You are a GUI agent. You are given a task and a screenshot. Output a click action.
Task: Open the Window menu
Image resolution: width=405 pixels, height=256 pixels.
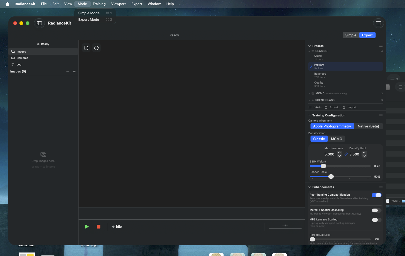[x=154, y=4]
